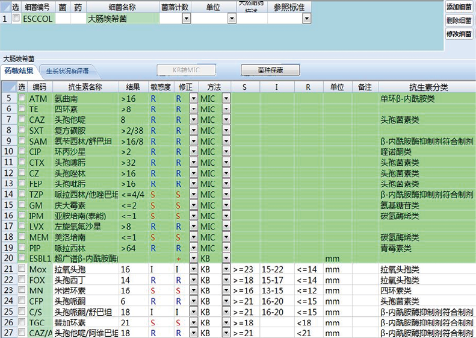The height and width of the screenshot is (338, 476).
Task: Switch to the 药敏结果 tab
Action: point(19,71)
